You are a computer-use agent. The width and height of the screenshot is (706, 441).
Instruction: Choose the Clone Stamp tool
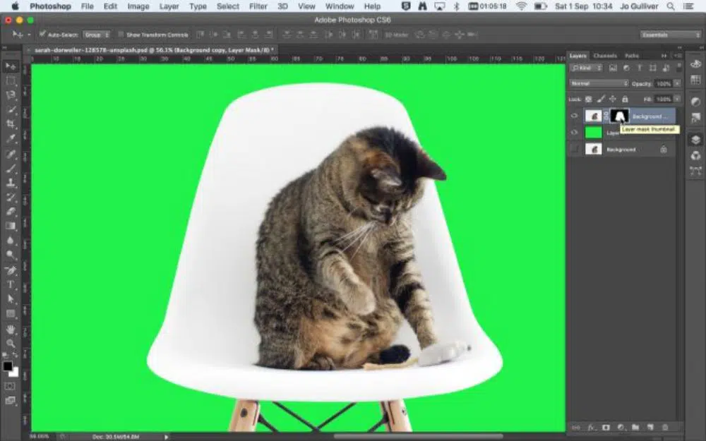click(x=11, y=183)
